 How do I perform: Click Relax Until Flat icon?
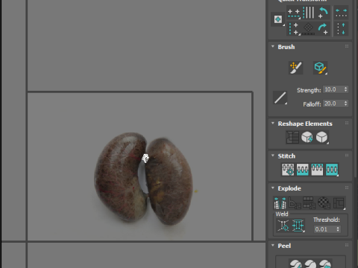[x=307, y=137]
